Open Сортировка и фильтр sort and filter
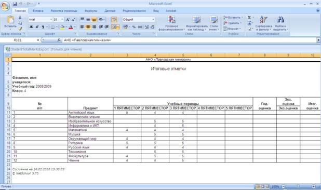This screenshot has width=321, height=190. click(264, 23)
